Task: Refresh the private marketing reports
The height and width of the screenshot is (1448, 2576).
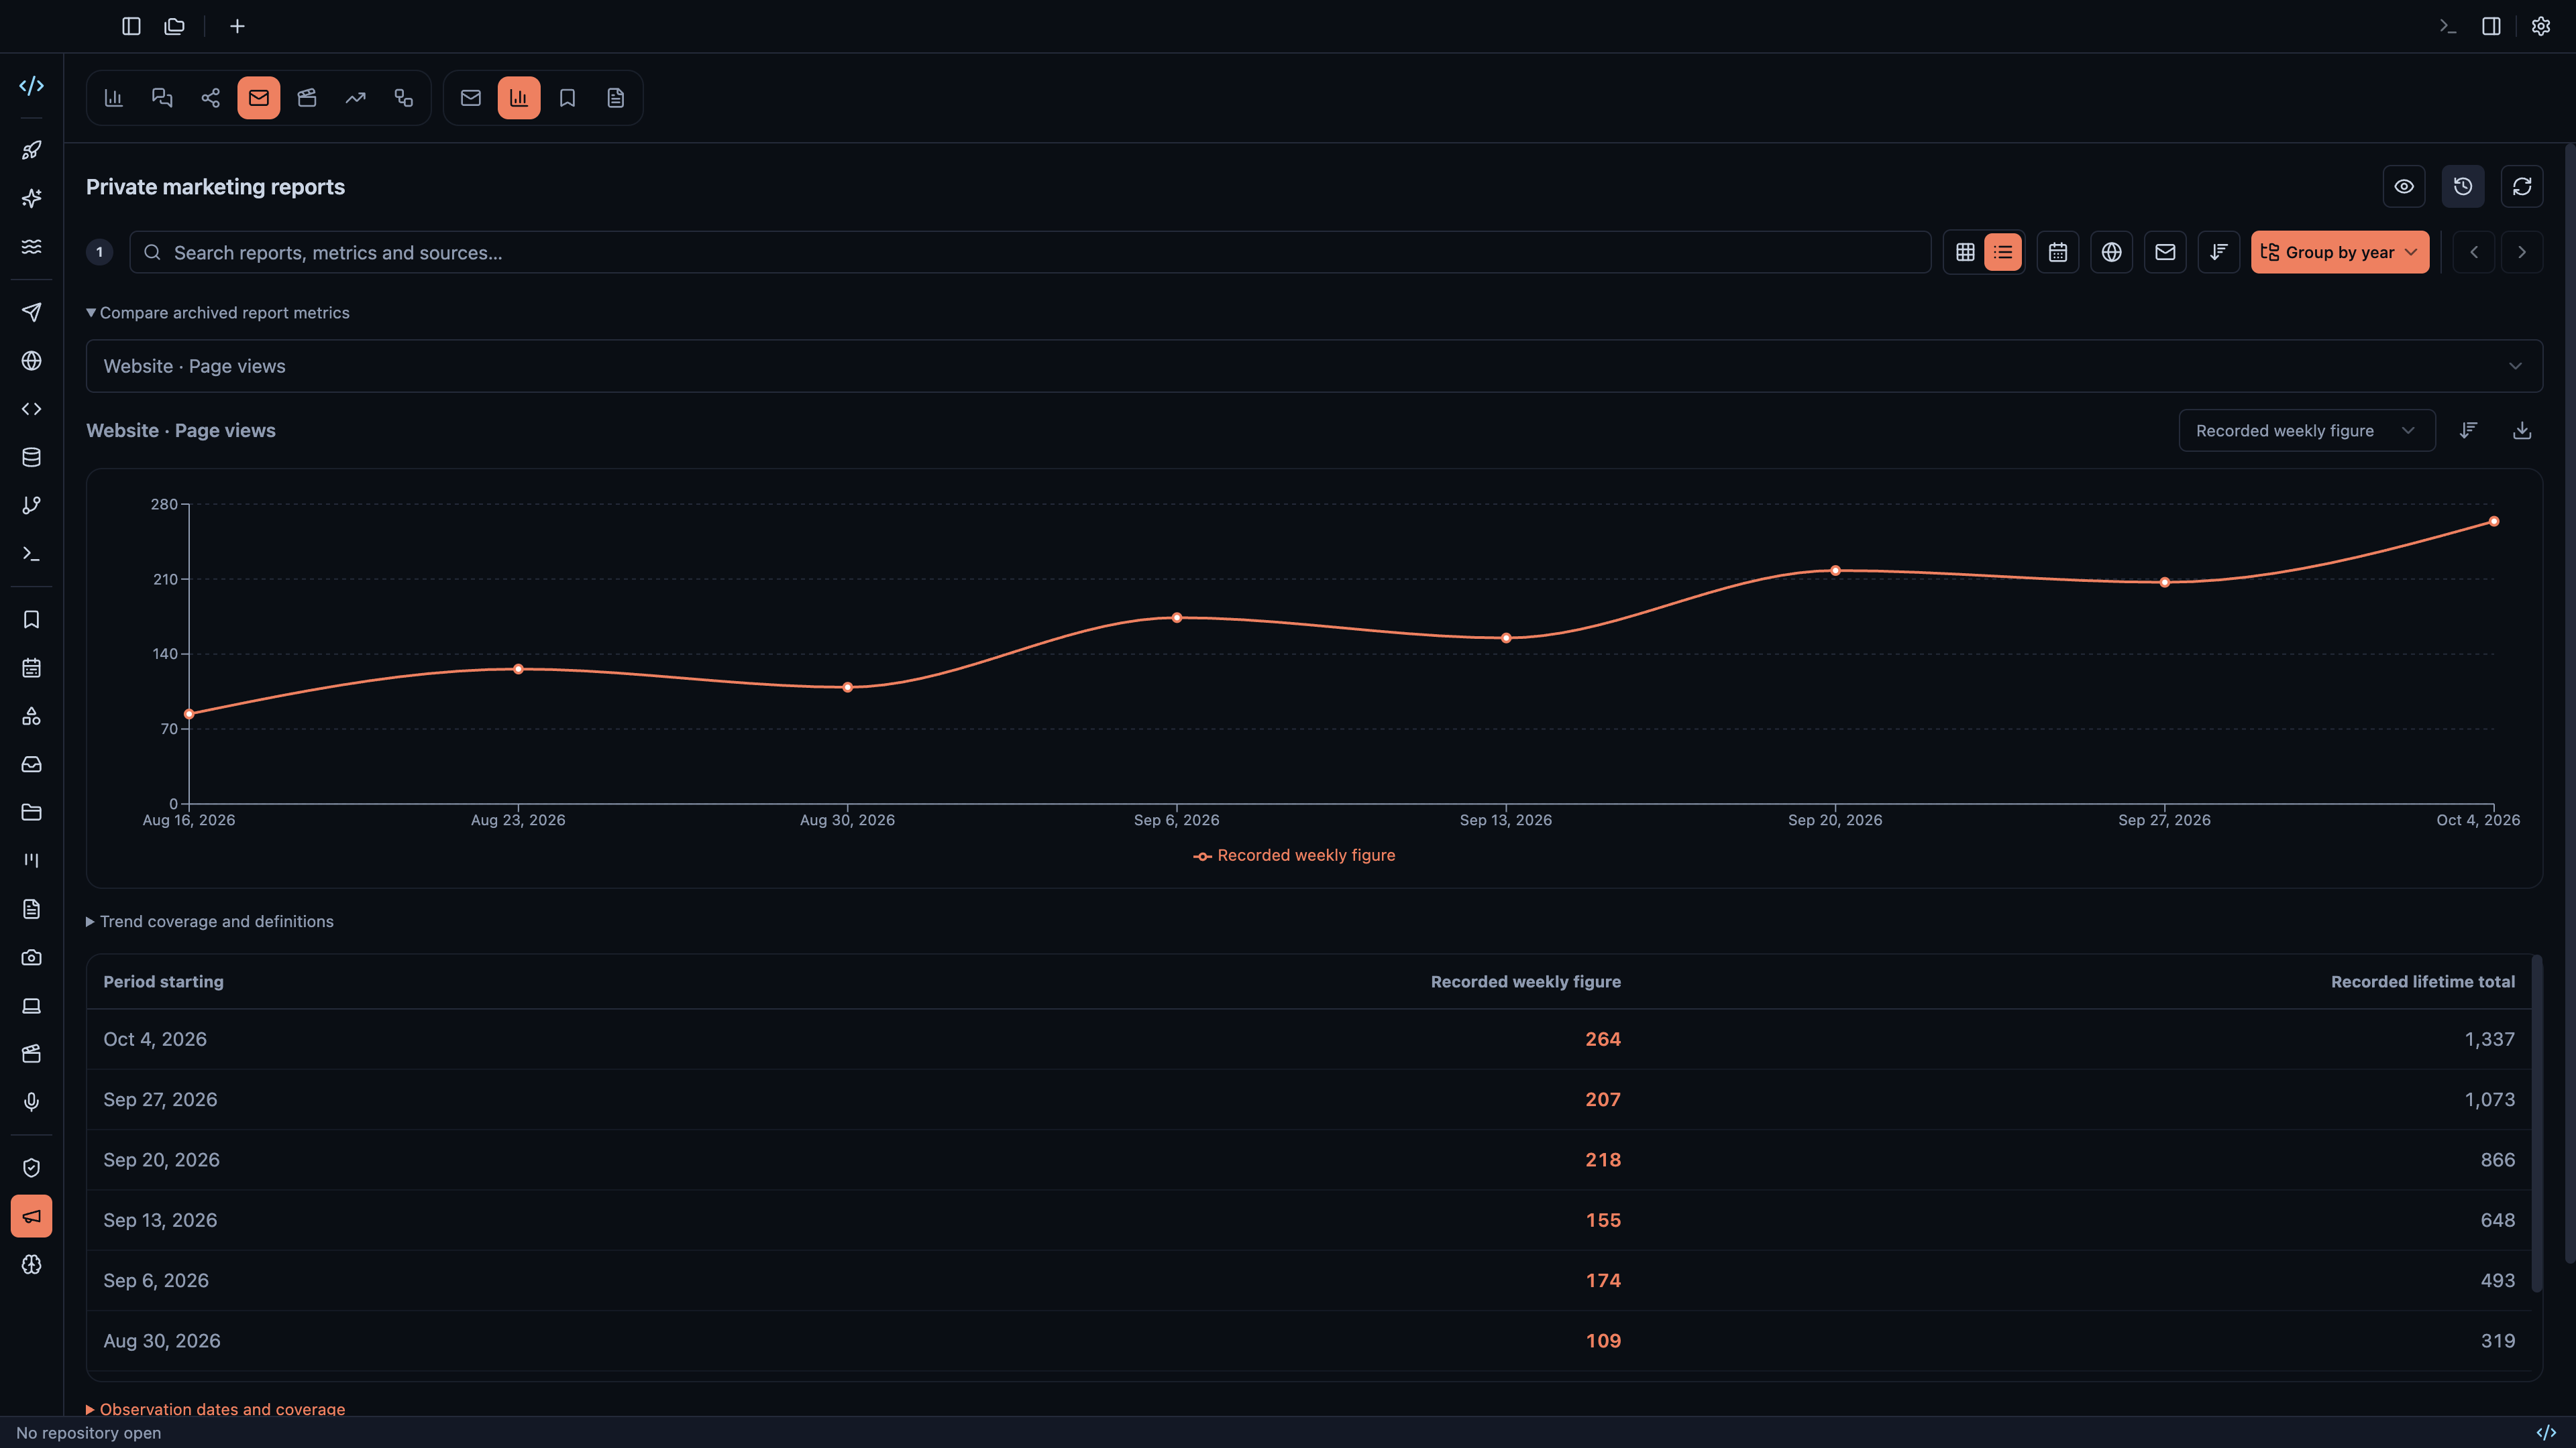Action: (x=2522, y=187)
